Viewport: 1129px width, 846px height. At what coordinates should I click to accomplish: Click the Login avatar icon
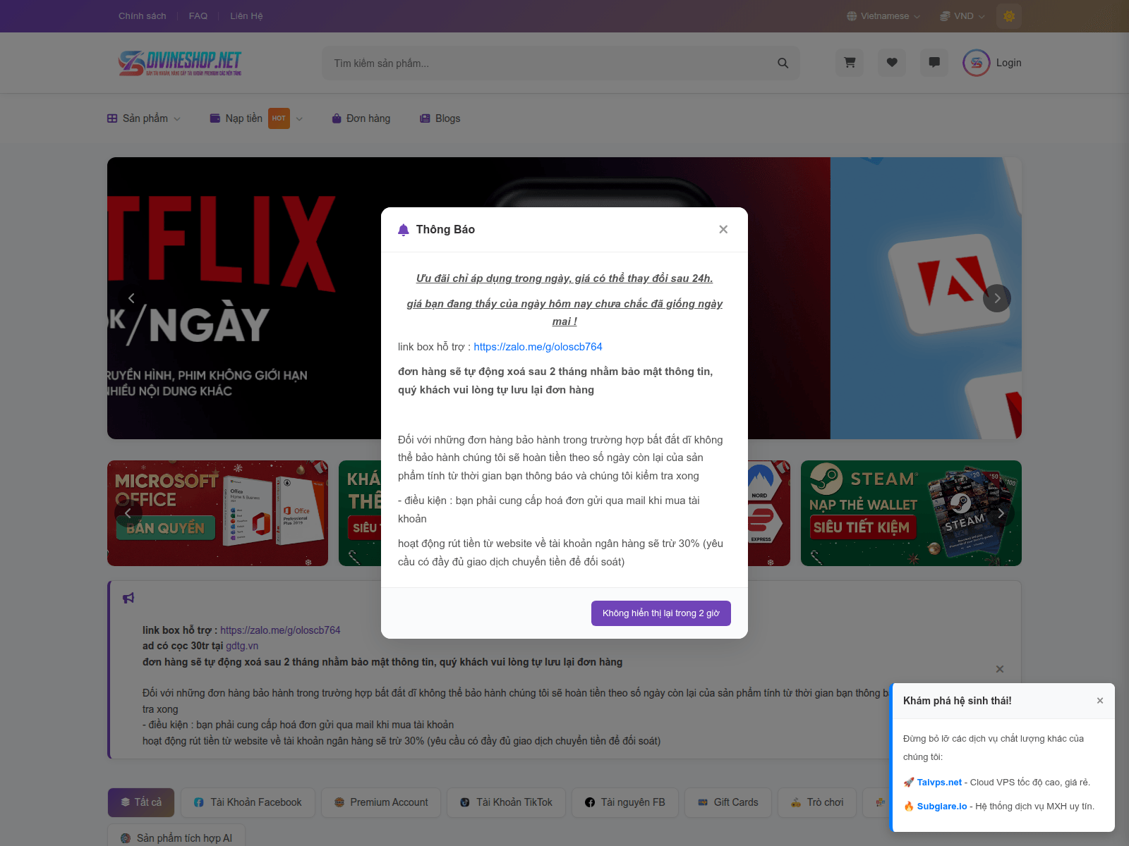(x=976, y=63)
